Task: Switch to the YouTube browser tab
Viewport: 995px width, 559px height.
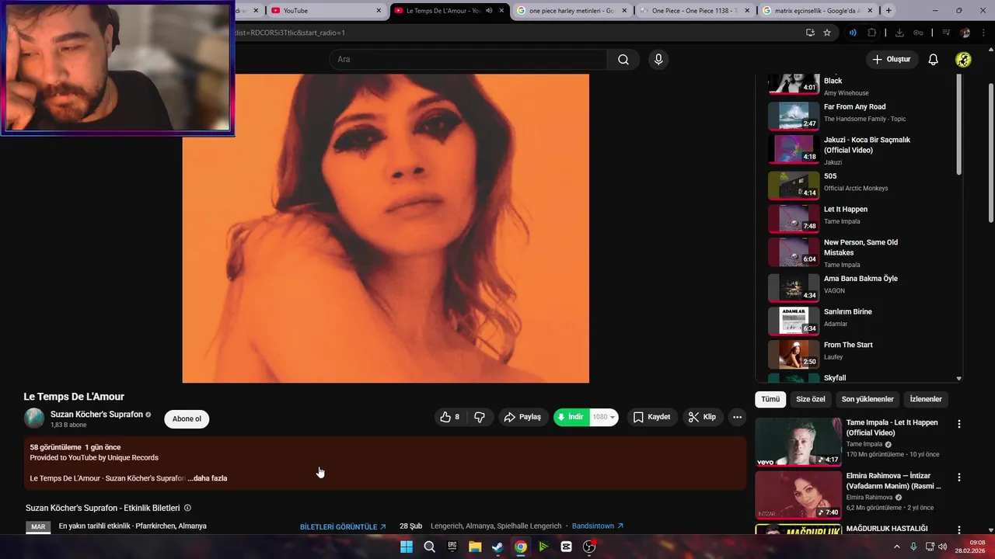Action: (320, 11)
